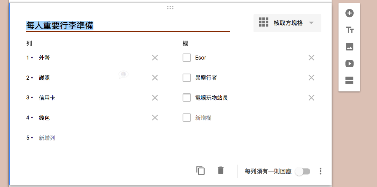Screen dimensions: 377x187
Task: Select the drag handle dots at top
Action: pos(170,8)
